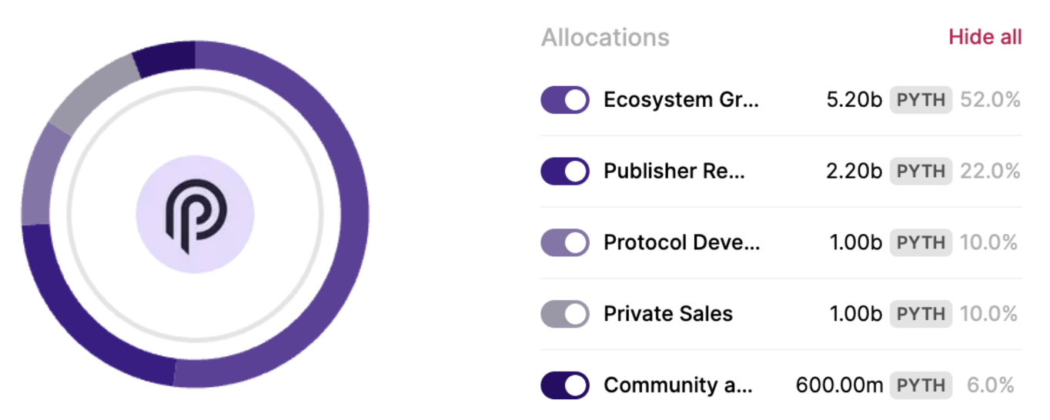This screenshot has height=420, width=1050.
Task: Switch off Protocol Development allocation toggle
Action: coord(565,243)
